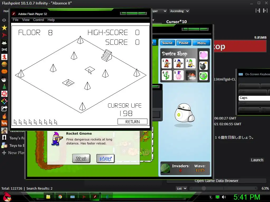Select locked device 6 in Device Shop

pyautogui.click(x=191, y=75)
